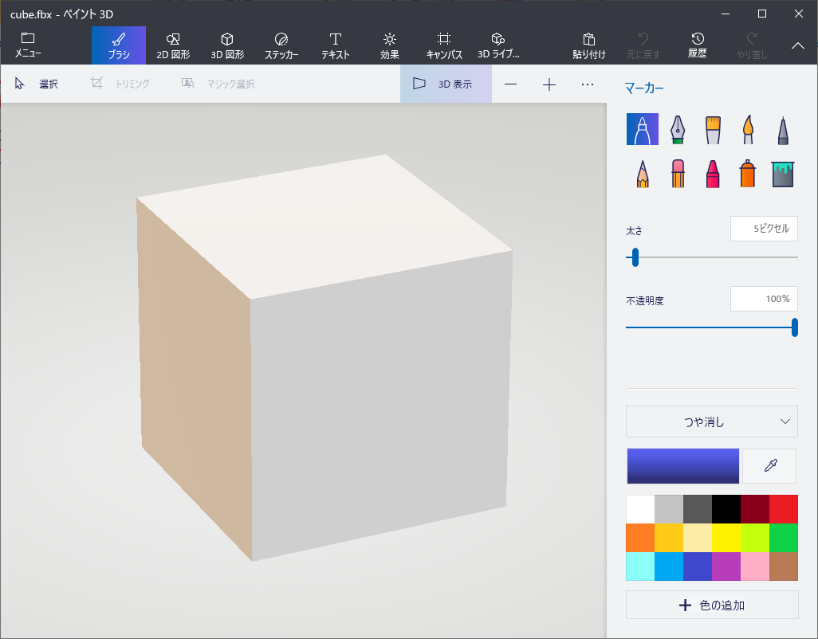818x639 pixels.
Task: Choose the purple color swatch
Action: (x=726, y=566)
